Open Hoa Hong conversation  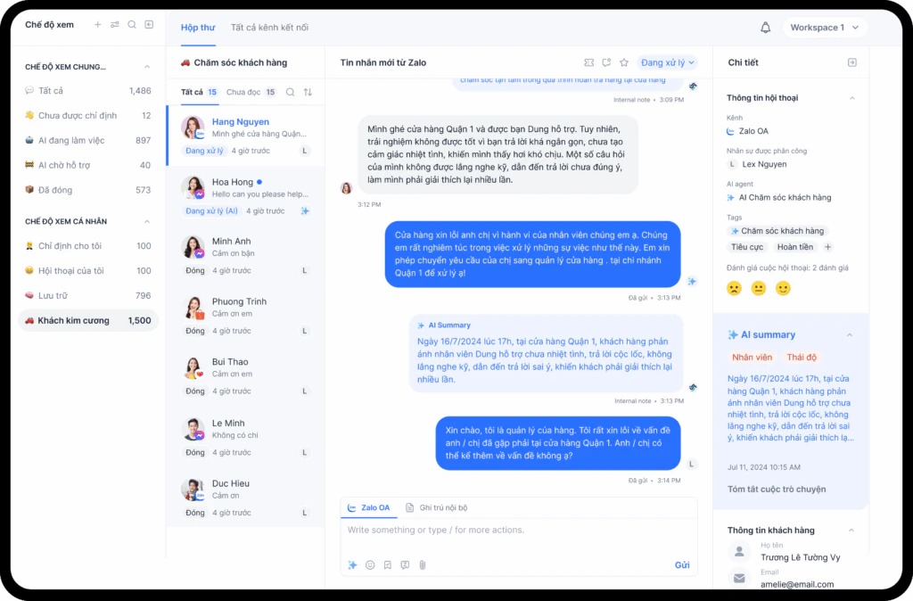[245, 196]
